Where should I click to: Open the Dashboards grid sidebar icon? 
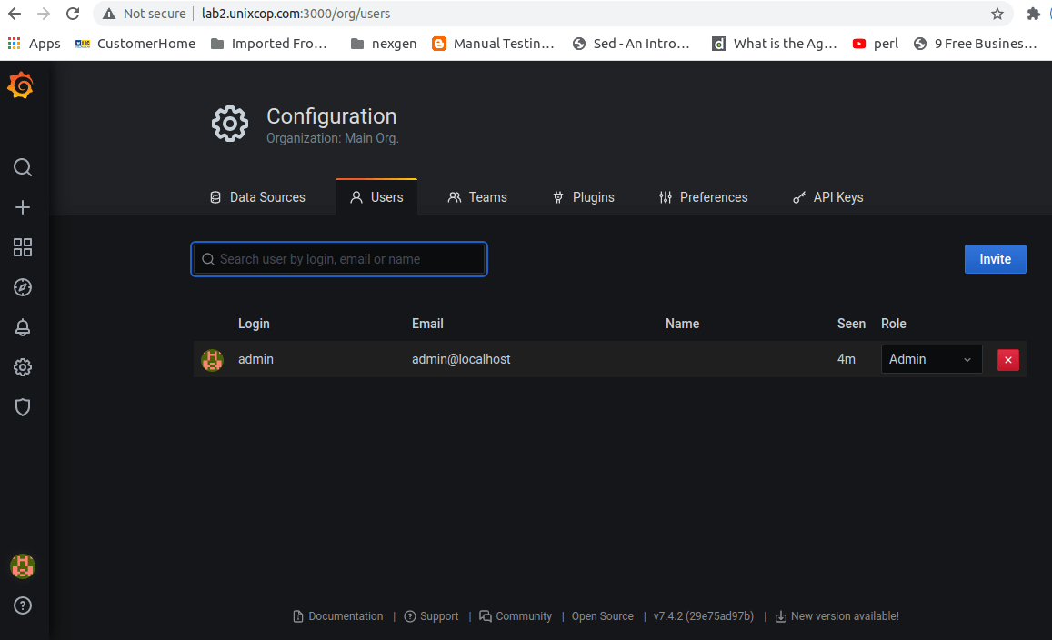click(23, 247)
